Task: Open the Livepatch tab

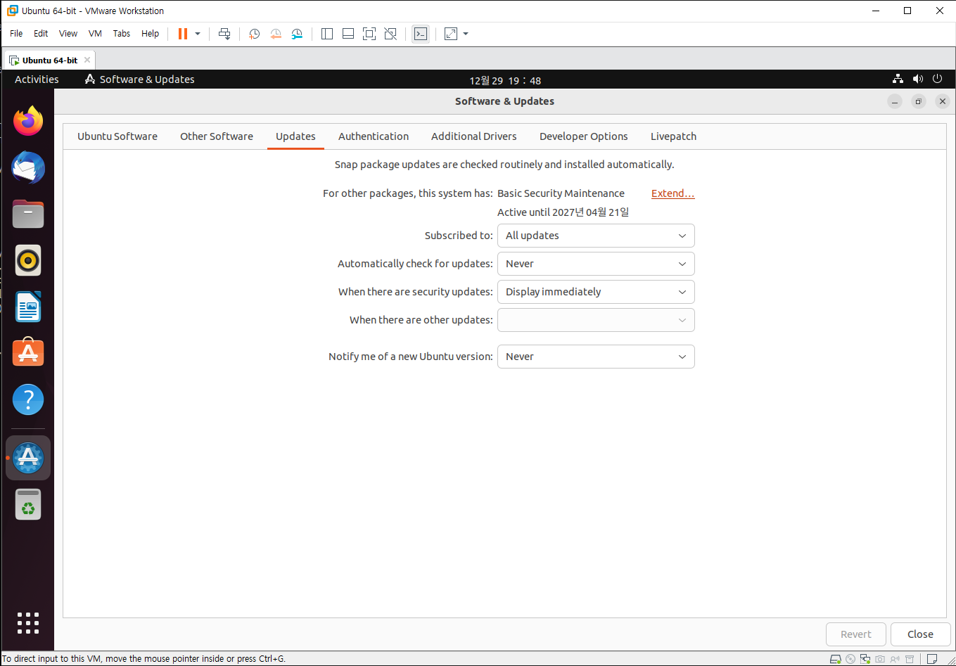Action: (673, 136)
